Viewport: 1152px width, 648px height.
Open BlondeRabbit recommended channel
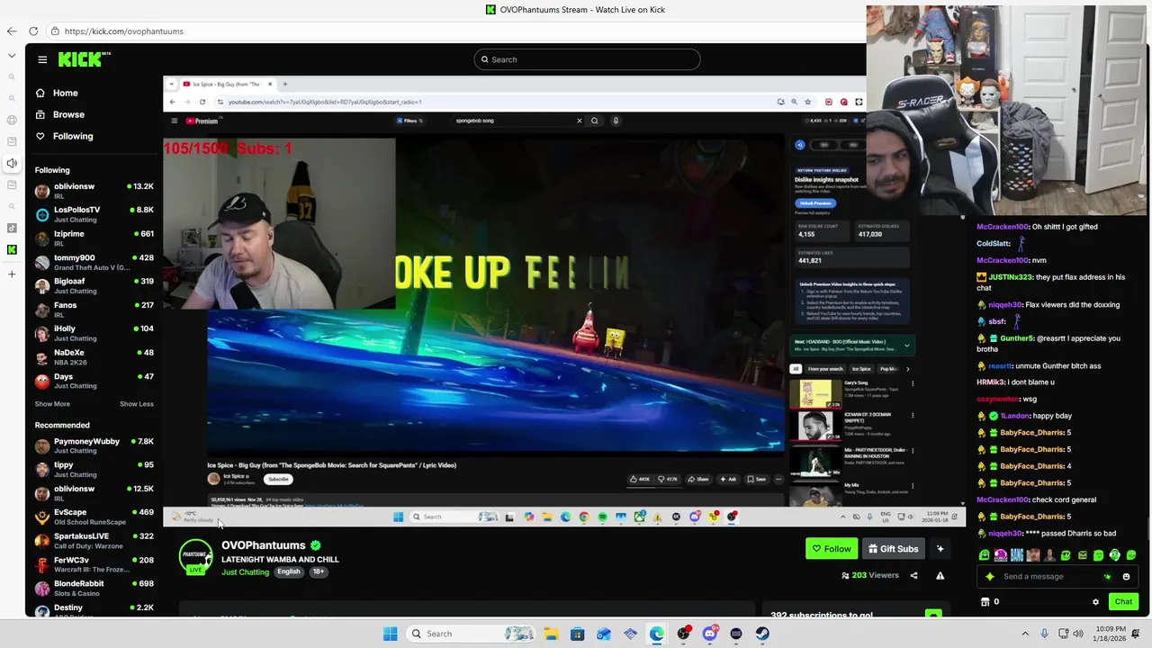[x=94, y=588]
